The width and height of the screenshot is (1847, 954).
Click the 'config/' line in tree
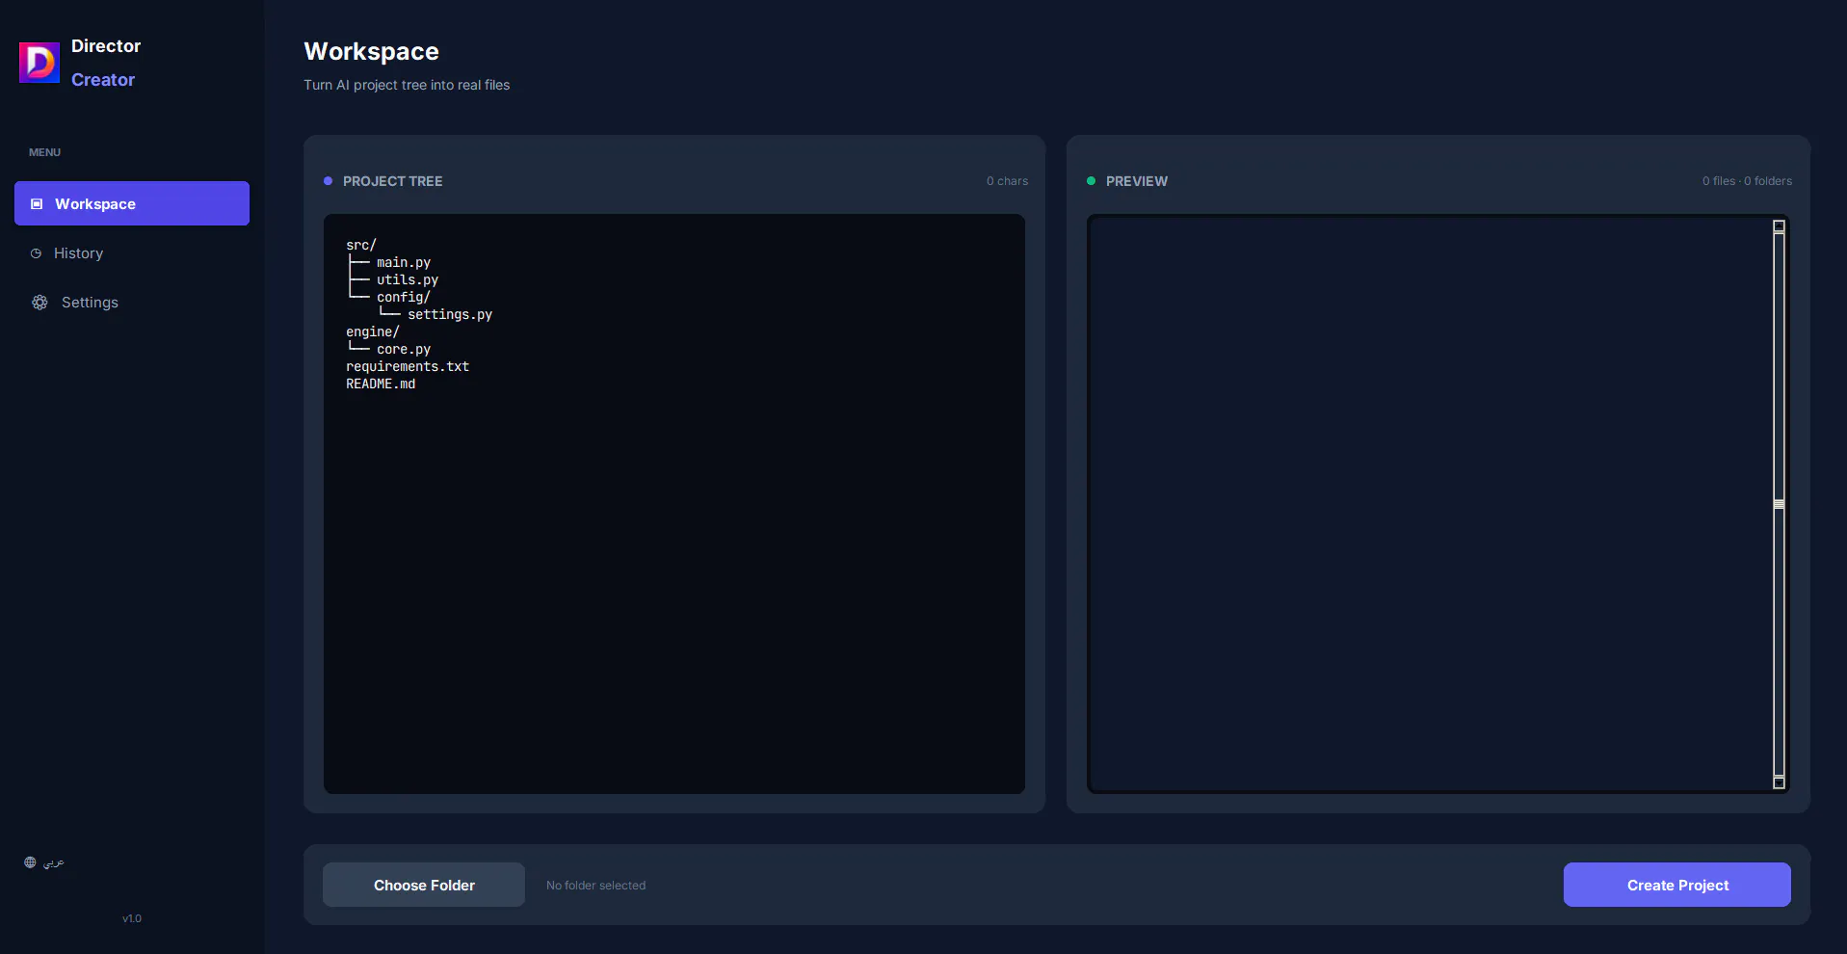click(404, 297)
